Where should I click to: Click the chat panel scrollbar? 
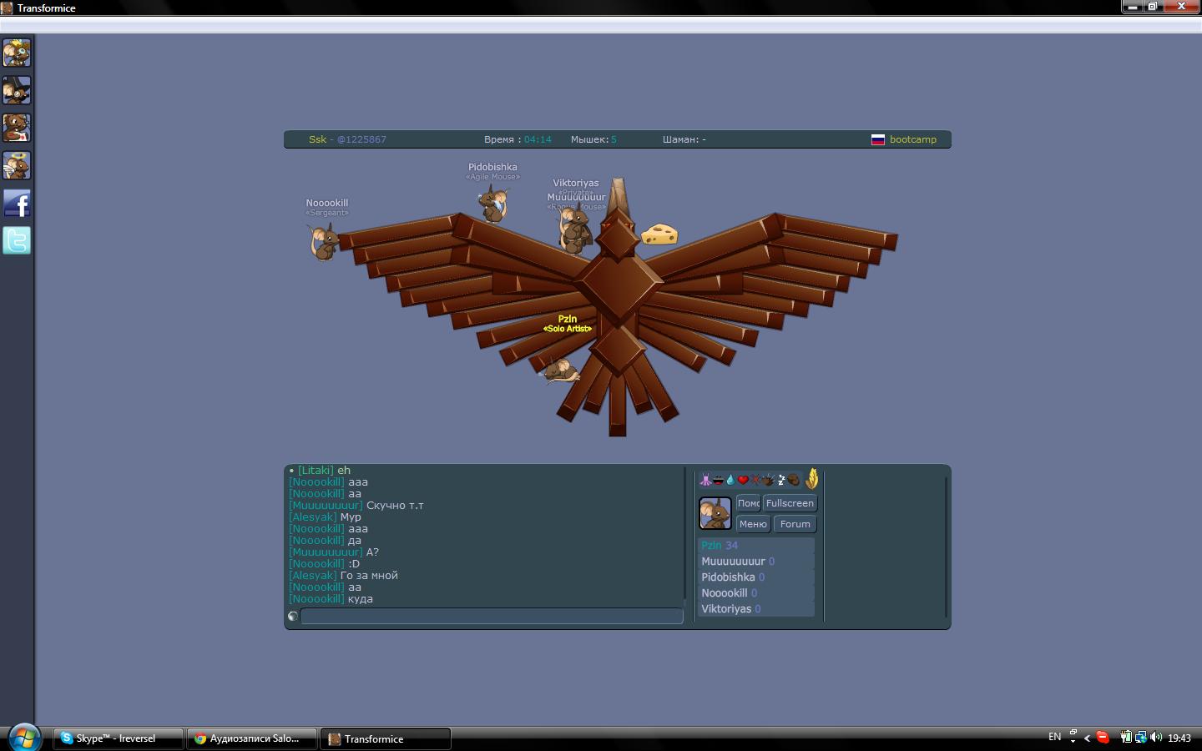point(685,538)
